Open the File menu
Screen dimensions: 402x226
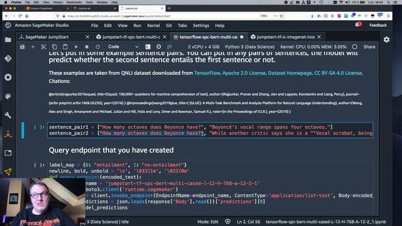[x=94, y=25]
